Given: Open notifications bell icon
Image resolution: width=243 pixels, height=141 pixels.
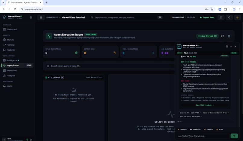Looking at the screenshot, I should tap(229, 18).
